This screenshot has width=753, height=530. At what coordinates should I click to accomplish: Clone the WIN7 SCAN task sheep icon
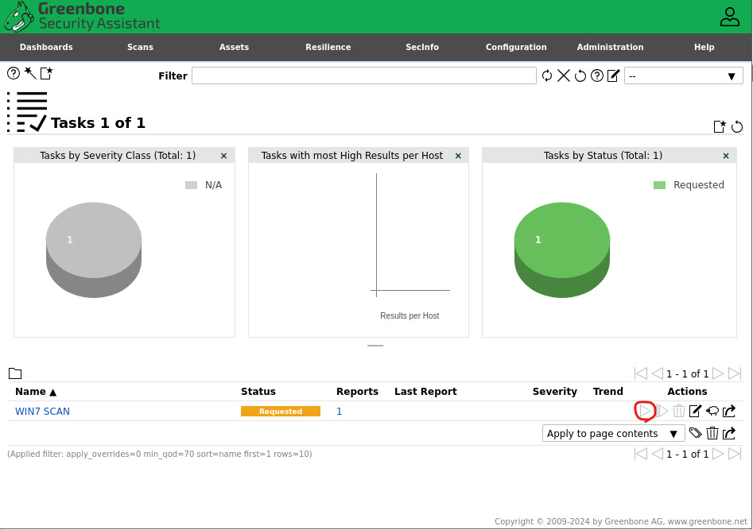(x=712, y=411)
